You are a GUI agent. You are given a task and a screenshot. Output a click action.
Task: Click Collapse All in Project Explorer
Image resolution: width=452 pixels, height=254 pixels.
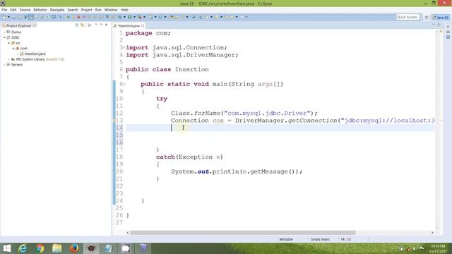coord(77,25)
